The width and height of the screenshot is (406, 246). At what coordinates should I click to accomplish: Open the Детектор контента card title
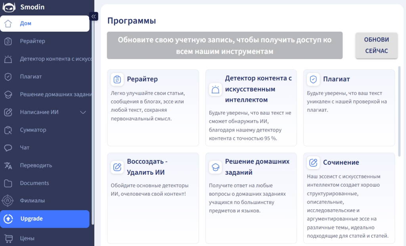pos(259,89)
